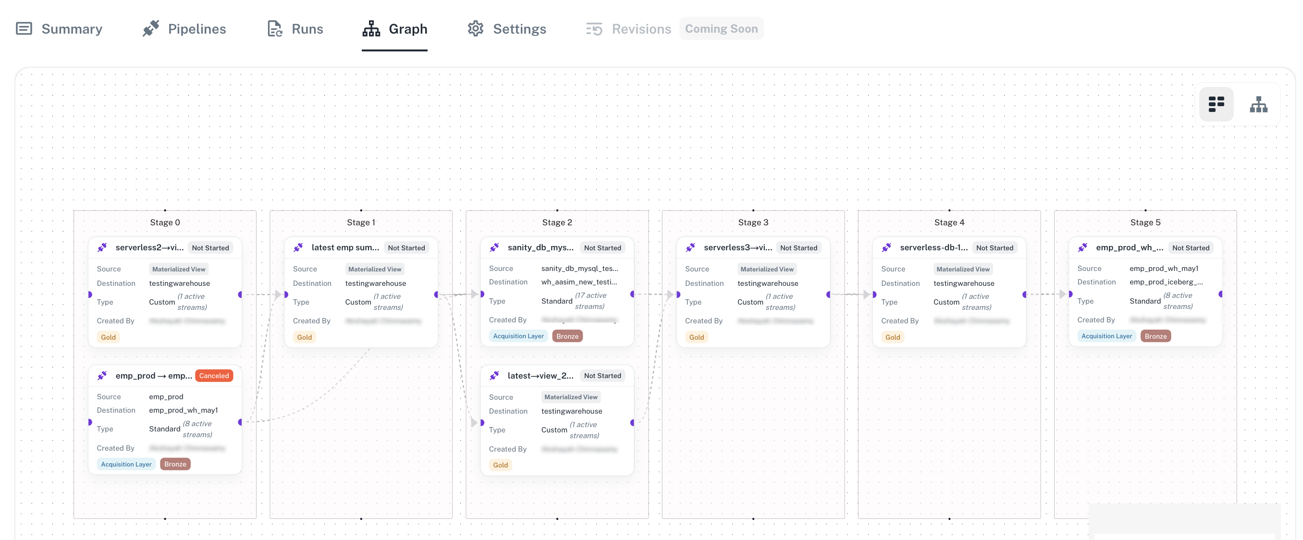1303x540 pixels.
Task: Click the Graph hierarchy icon
Action: [x=371, y=29]
